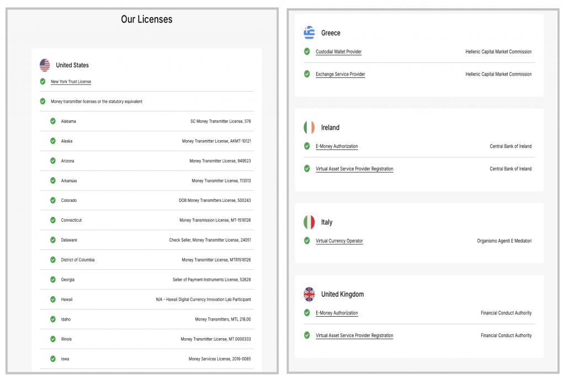Image resolution: width=565 pixels, height=379 pixels.
Task: Click the 'Connecticut' row label
Action: coord(71,220)
